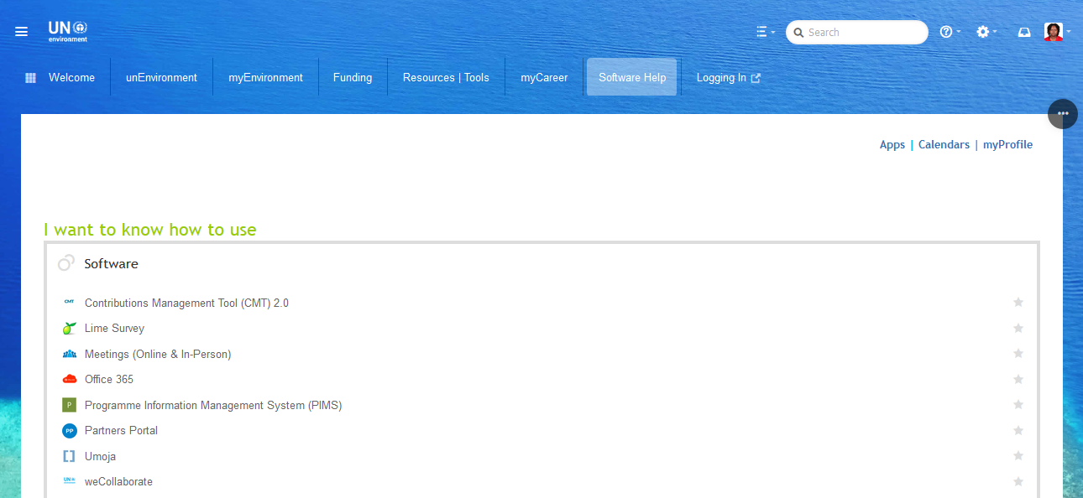
Task: Open the Partners Portal help link
Action: (x=121, y=431)
